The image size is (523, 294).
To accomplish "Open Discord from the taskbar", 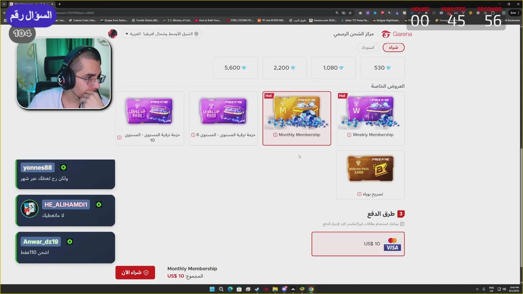I will tap(284, 289).
